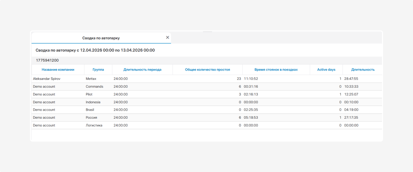Sort by Общее количество простоя column header
The image size is (413, 172).
208,69
